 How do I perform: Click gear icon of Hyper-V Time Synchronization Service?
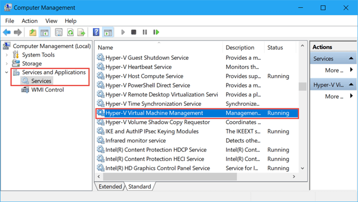[100, 103]
